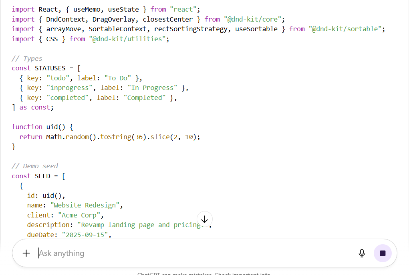Click "useMemo" in the React import
The height and width of the screenshot is (275, 409).
[x=87, y=9]
